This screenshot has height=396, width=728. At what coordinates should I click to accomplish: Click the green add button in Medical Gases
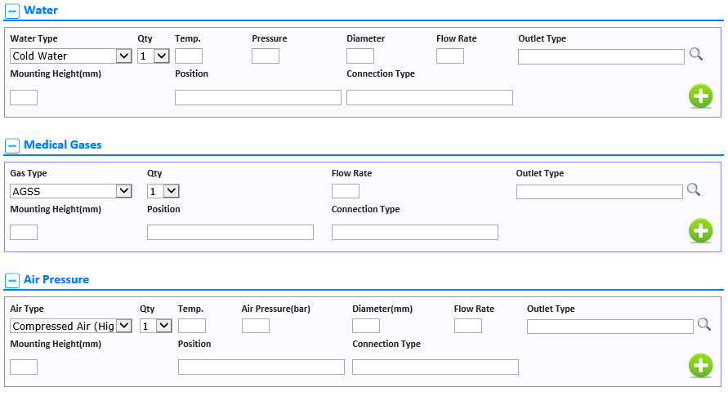(700, 230)
